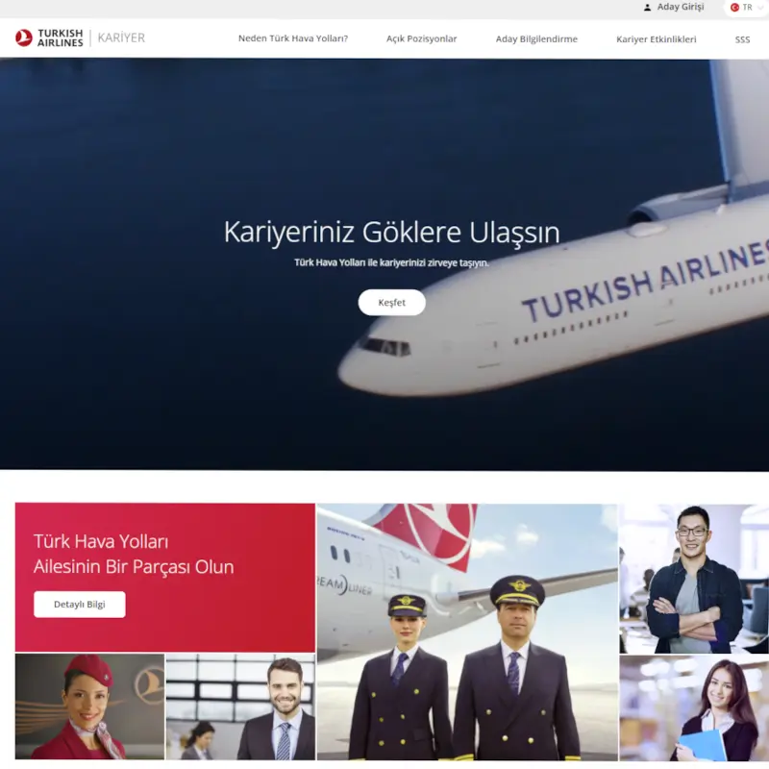The height and width of the screenshot is (769, 769).
Task: Select Aday Bilgilendirme in the navigation
Action: pyautogui.click(x=536, y=39)
